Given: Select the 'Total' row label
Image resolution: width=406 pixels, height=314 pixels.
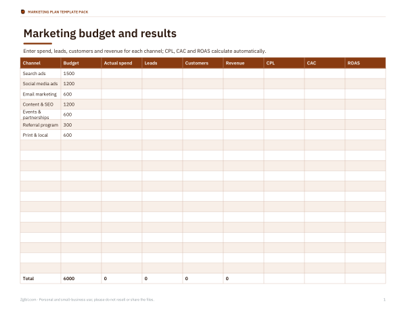Looking at the screenshot, I should (x=28, y=279).
